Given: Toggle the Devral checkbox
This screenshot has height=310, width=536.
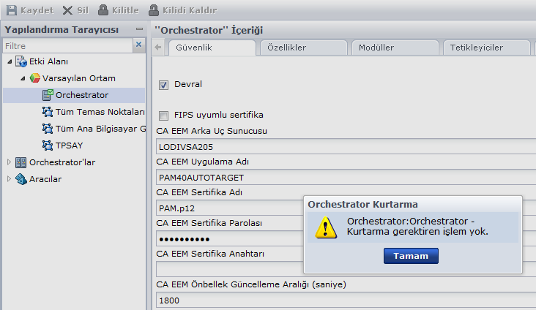Looking at the screenshot, I should pyautogui.click(x=163, y=85).
